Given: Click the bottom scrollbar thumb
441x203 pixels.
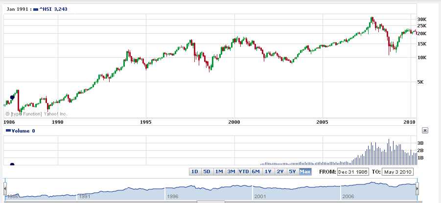Looking at the screenshot, I should [210, 201].
